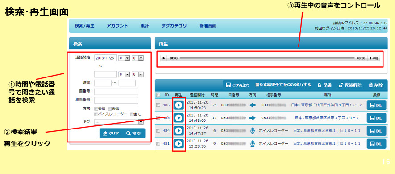
Task: Check the 着信 direction checkbox
Action: tap(96, 109)
